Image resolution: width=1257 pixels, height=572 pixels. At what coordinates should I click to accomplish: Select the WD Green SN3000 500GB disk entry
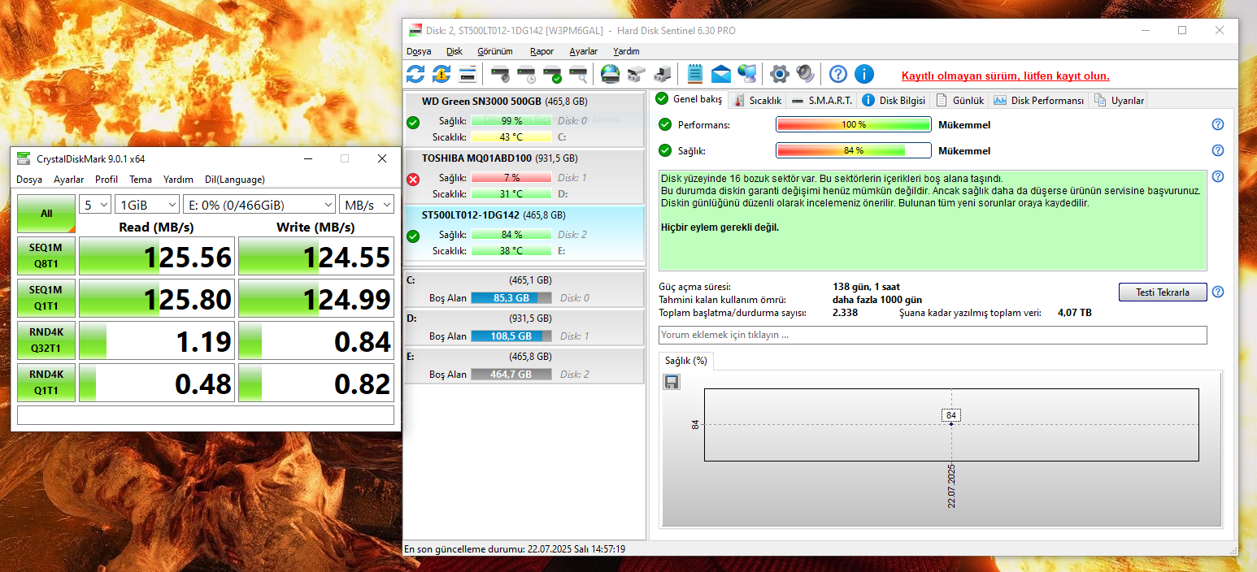(x=524, y=119)
